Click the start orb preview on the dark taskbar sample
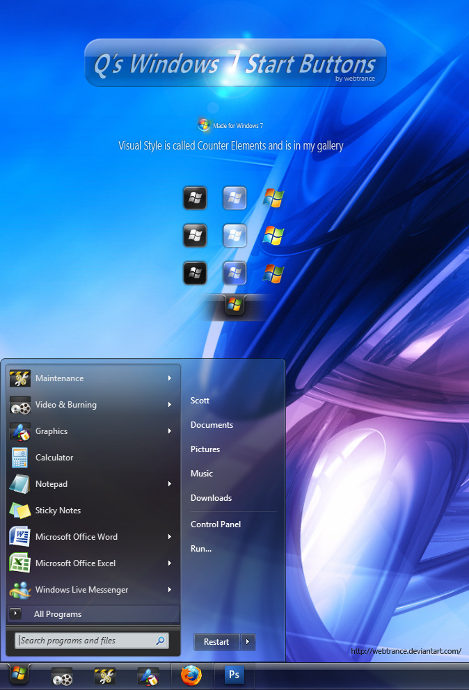469x690 pixels. point(234,305)
